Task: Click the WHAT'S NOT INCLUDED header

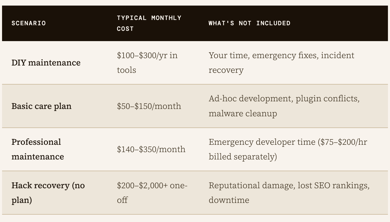Action: (249, 23)
